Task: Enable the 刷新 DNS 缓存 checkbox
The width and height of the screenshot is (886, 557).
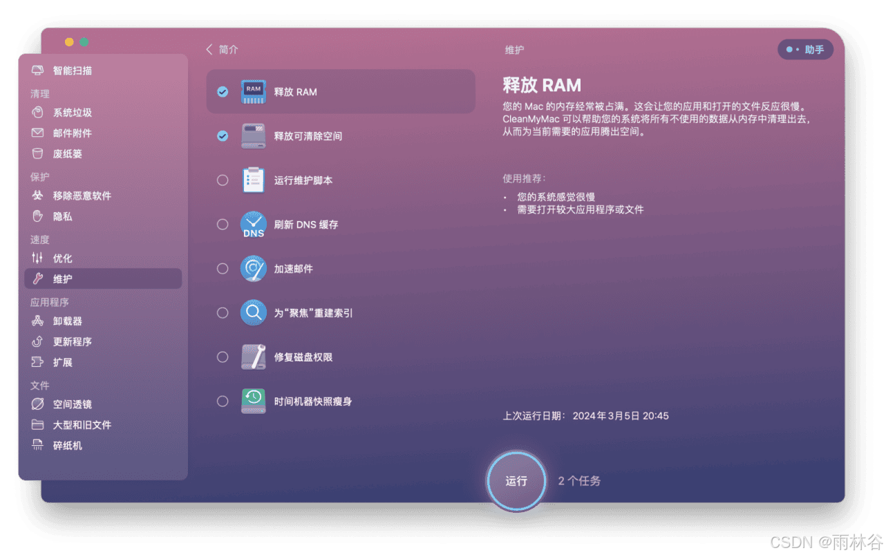Action: [x=223, y=225]
